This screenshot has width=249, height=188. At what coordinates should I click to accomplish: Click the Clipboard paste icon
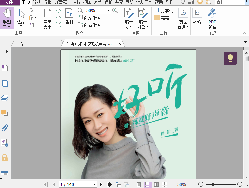point(32,18)
